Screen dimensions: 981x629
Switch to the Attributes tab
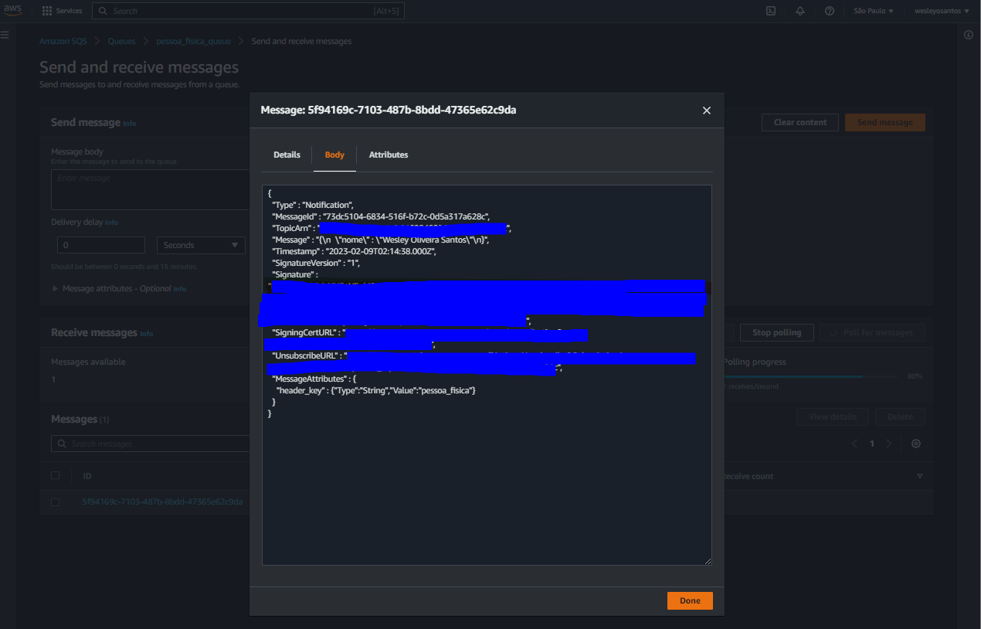389,155
